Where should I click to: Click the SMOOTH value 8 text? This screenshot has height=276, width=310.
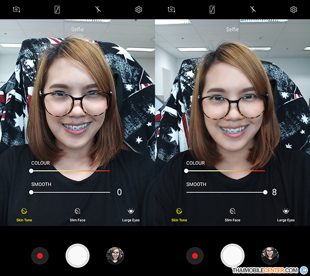click(274, 192)
